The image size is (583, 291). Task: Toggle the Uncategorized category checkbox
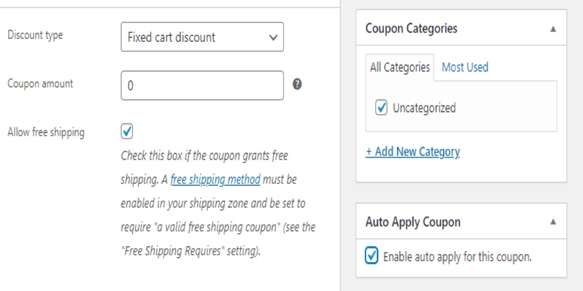[381, 108]
